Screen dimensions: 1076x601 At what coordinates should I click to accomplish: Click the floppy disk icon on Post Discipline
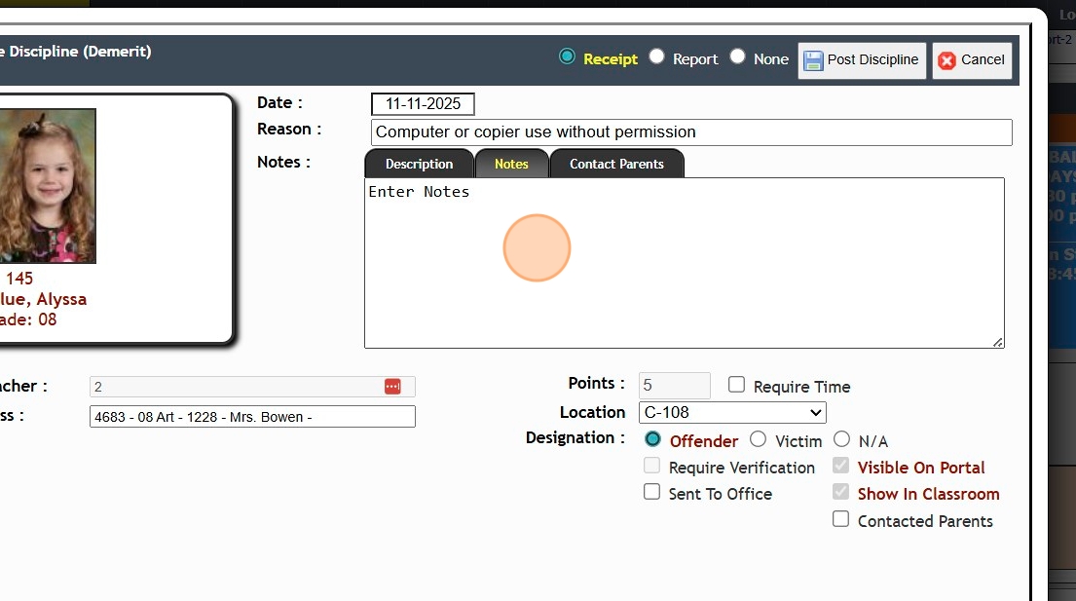[x=813, y=60]
